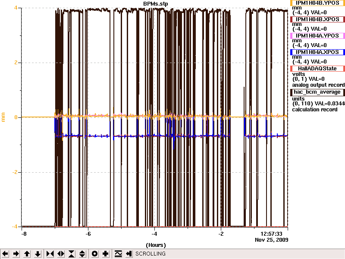Click the vertical mm y-axis label
Screen dimensions: 345x259
tap(3, 117)
